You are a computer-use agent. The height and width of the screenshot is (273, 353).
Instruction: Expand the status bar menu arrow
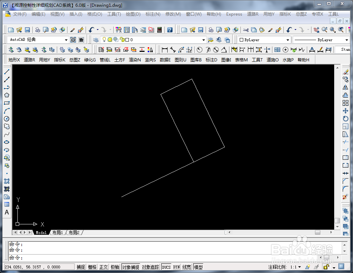[x=334, y=267]
